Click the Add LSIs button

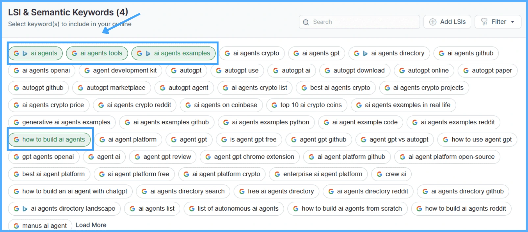(447, 22)
